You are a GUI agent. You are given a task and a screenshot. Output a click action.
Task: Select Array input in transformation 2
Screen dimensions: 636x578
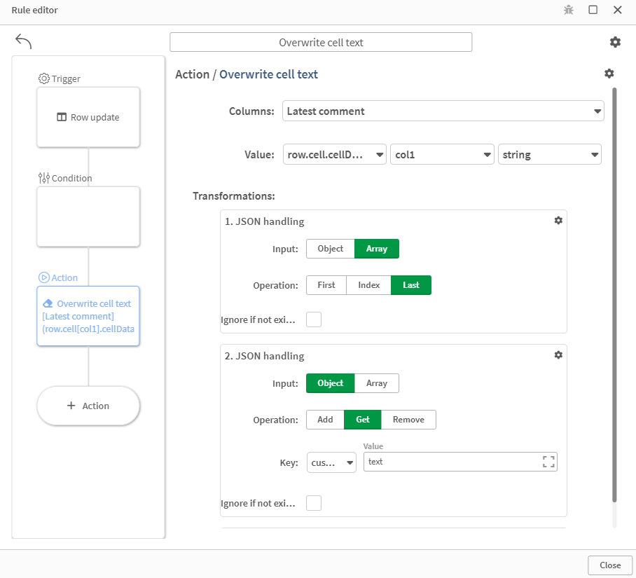[376, 383]
